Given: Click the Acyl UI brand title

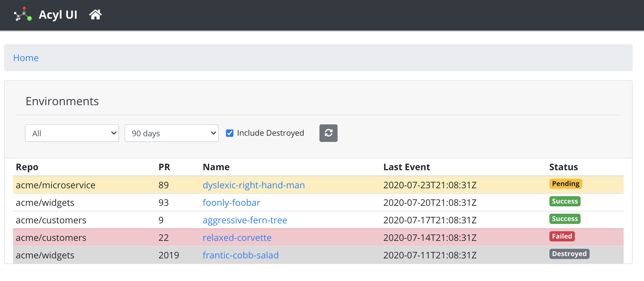Looking at the screenshot, I should click(x=58, y=15).
